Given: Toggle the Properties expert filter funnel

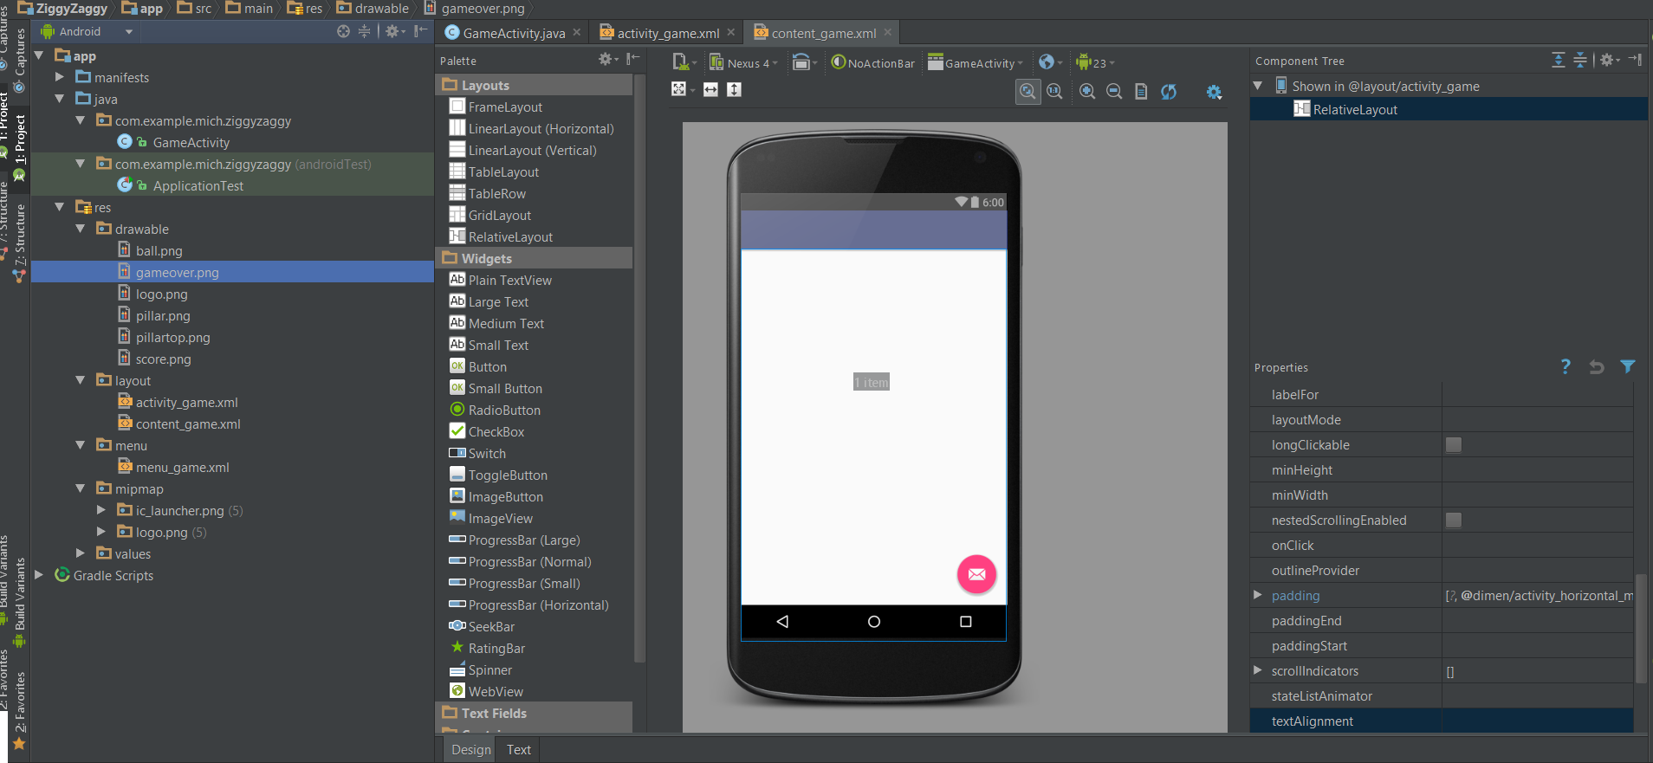Looking at the screenshot, I should (x=1628, y=366).
